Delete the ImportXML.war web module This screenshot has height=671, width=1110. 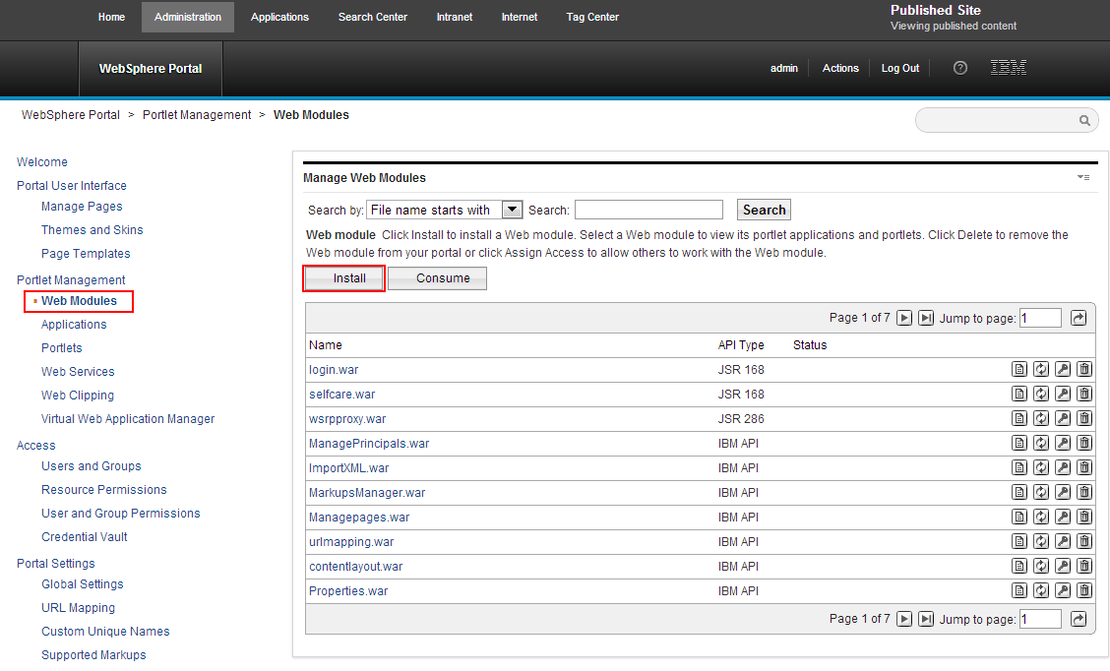1083,467
